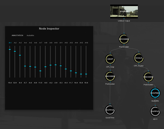Click the SOURCE video thumbnail

(x=124, y=11)
